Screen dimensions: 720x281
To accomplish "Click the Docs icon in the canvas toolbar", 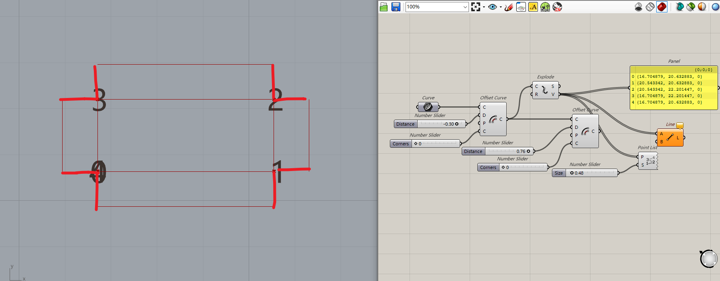I will click(x=545, y=7).
